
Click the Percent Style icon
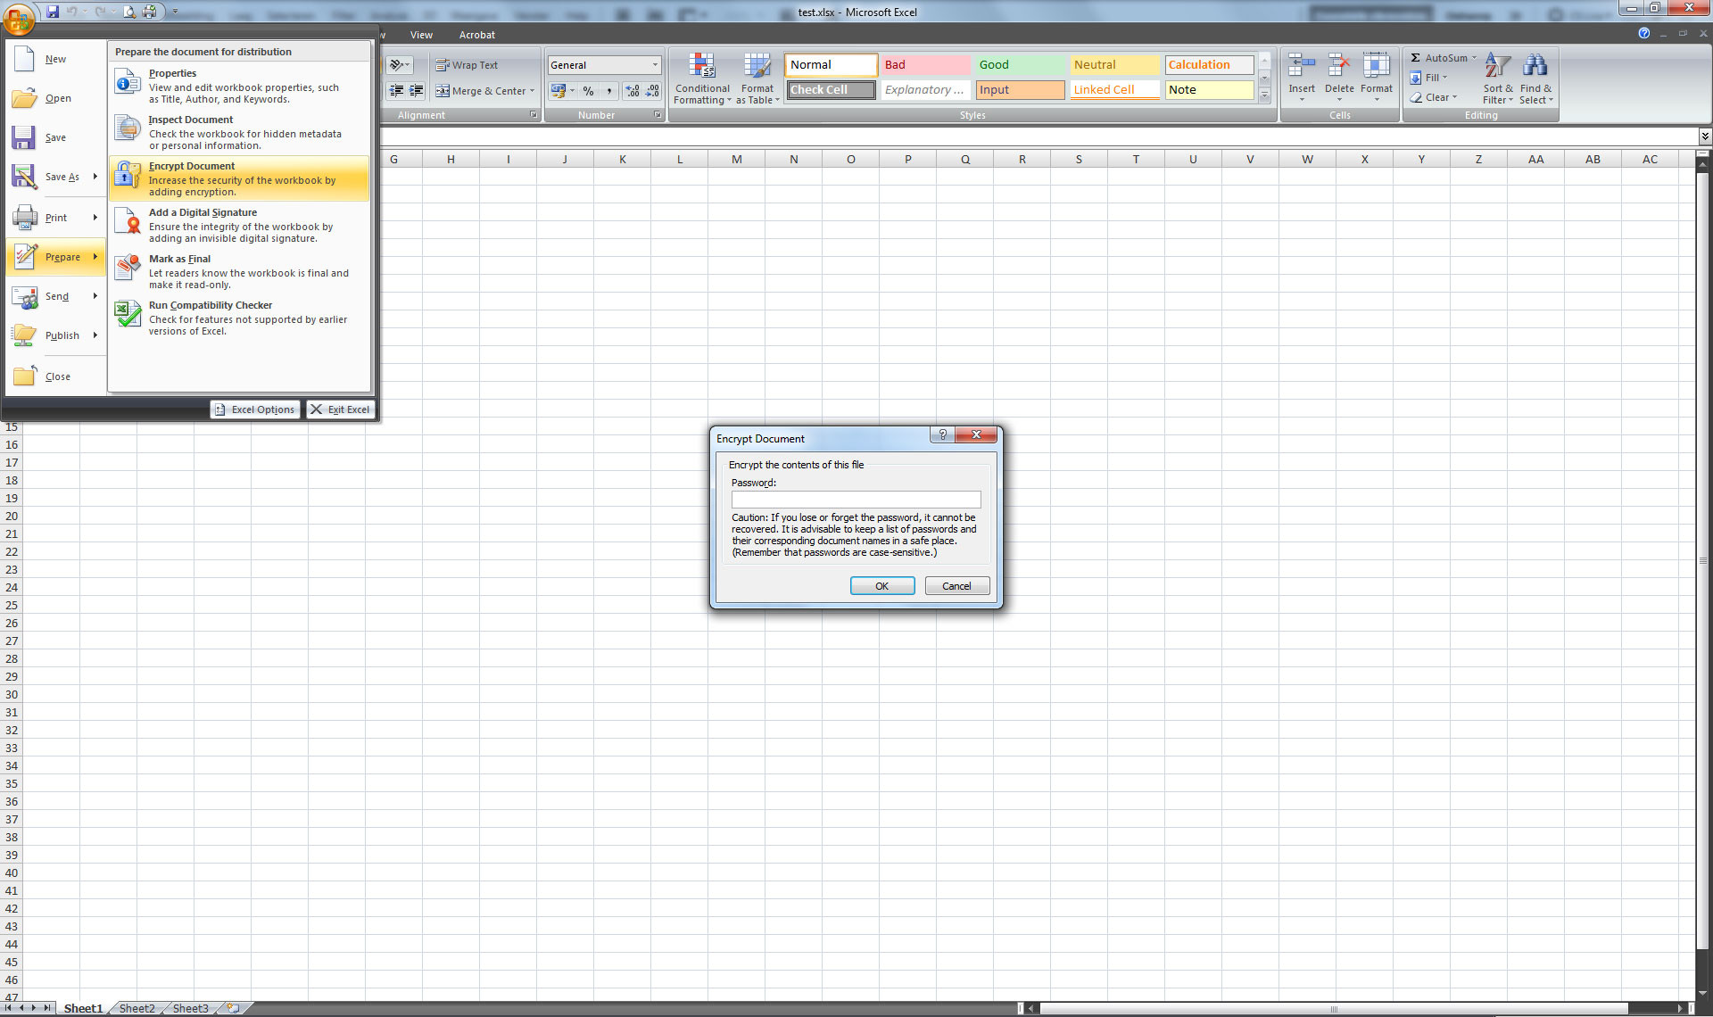coord(588,91)
